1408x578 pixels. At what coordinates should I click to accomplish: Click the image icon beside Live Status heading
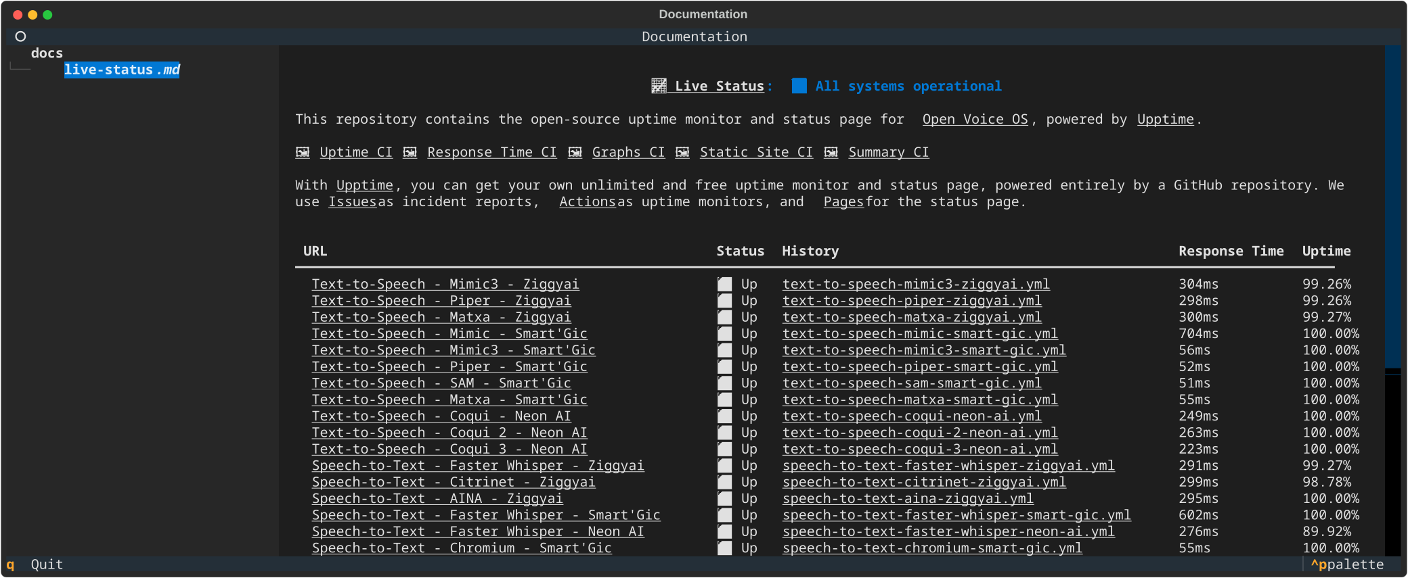tap(659, 86)
